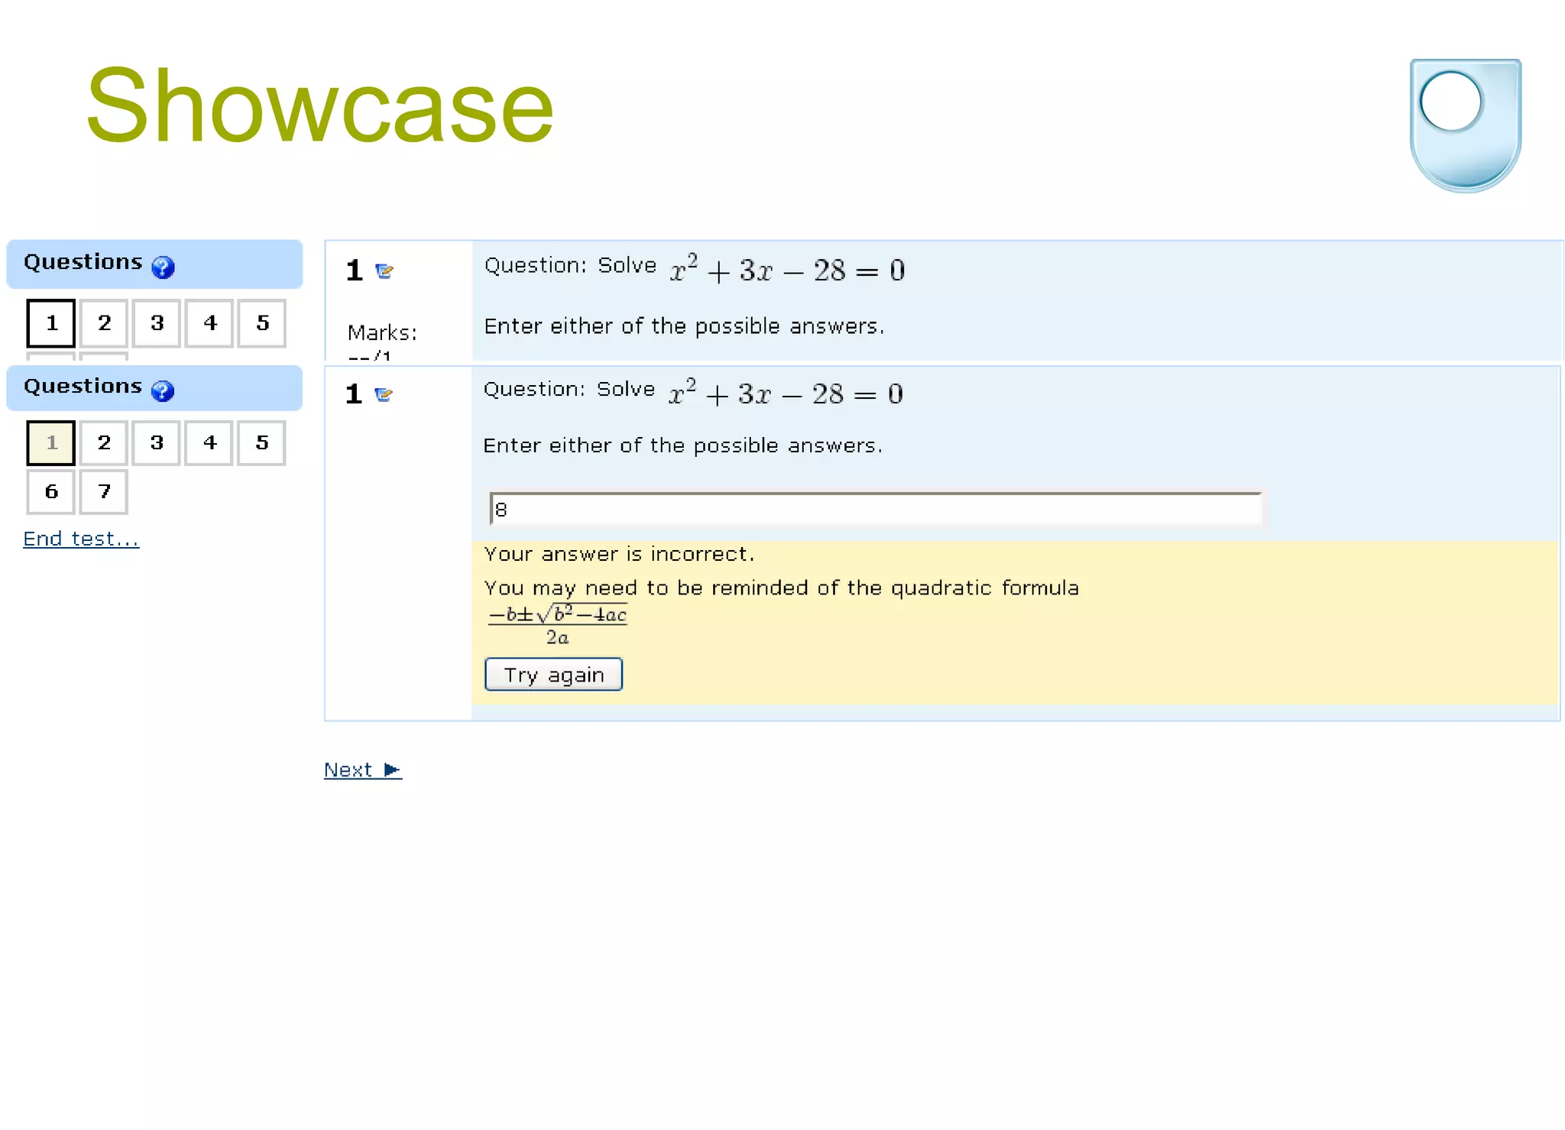Screen dimensions: 1565x1130
Task: Jump to question 3 in lower navigation
Action: [157, 442]
